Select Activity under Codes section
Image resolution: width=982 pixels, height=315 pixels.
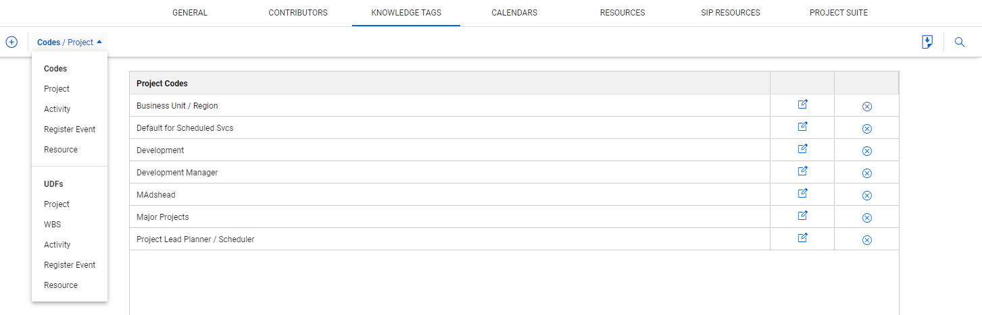(57, 109)
